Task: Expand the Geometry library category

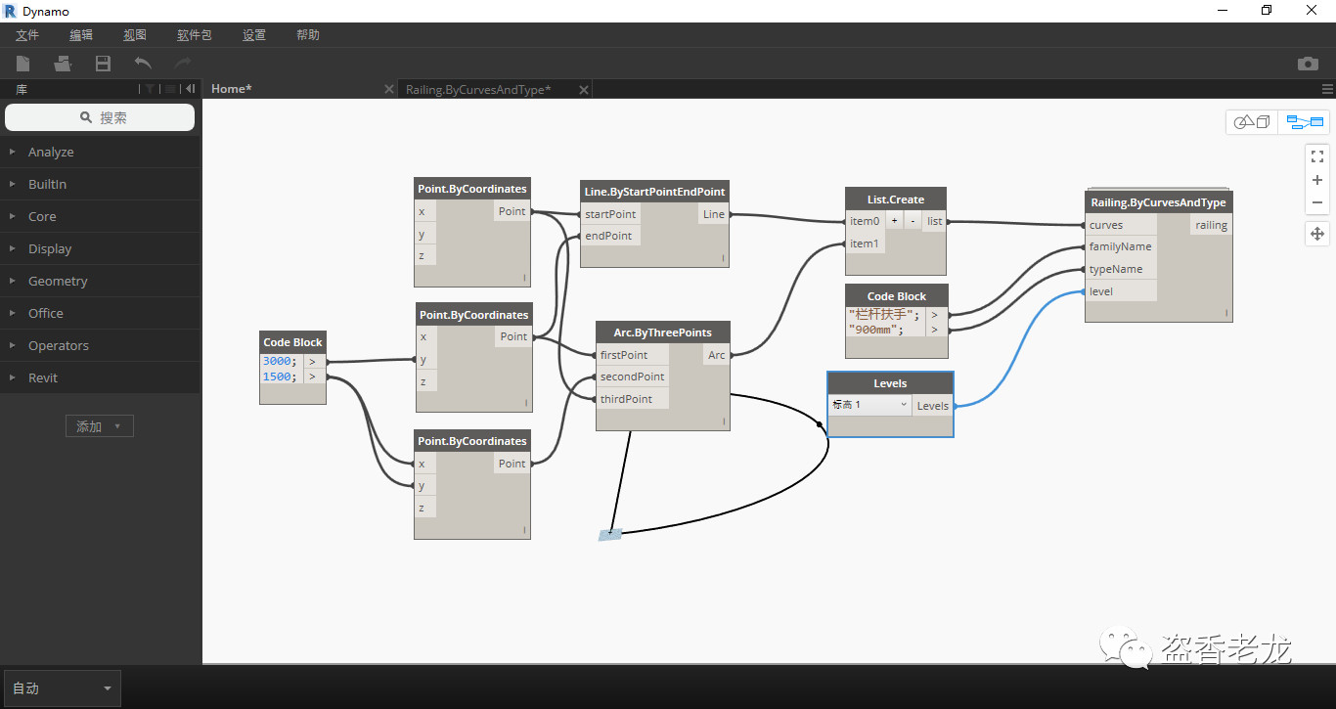Action: [x=100, y=281]
